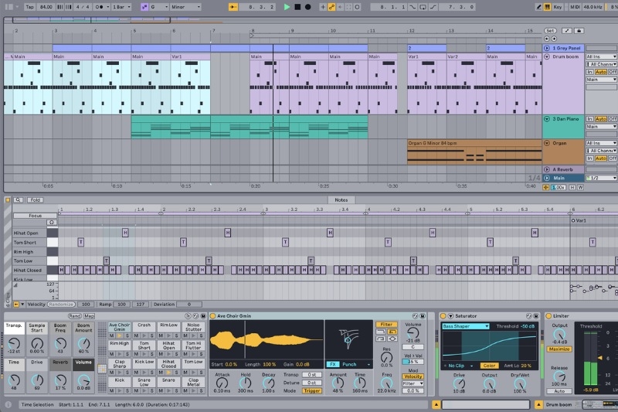618x412 pixels.
Task: Select the Notes tab in clip editor
Action: (x=341, y=200)
